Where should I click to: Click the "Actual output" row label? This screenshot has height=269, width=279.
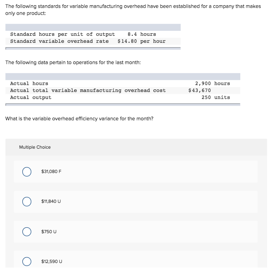point(31,97)
